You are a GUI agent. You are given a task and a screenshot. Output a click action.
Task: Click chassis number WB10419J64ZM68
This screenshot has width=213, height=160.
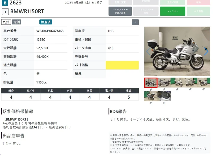tap(50, 31)
